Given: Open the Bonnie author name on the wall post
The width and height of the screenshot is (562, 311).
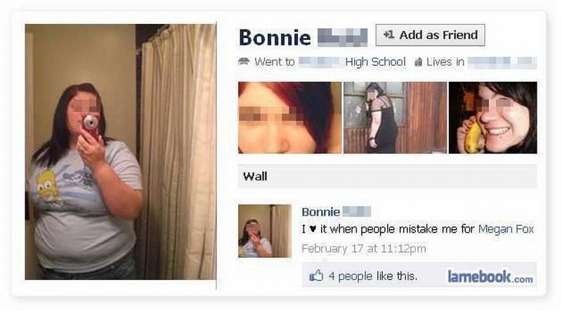Looking at the screenshot, I should (321, 212).
